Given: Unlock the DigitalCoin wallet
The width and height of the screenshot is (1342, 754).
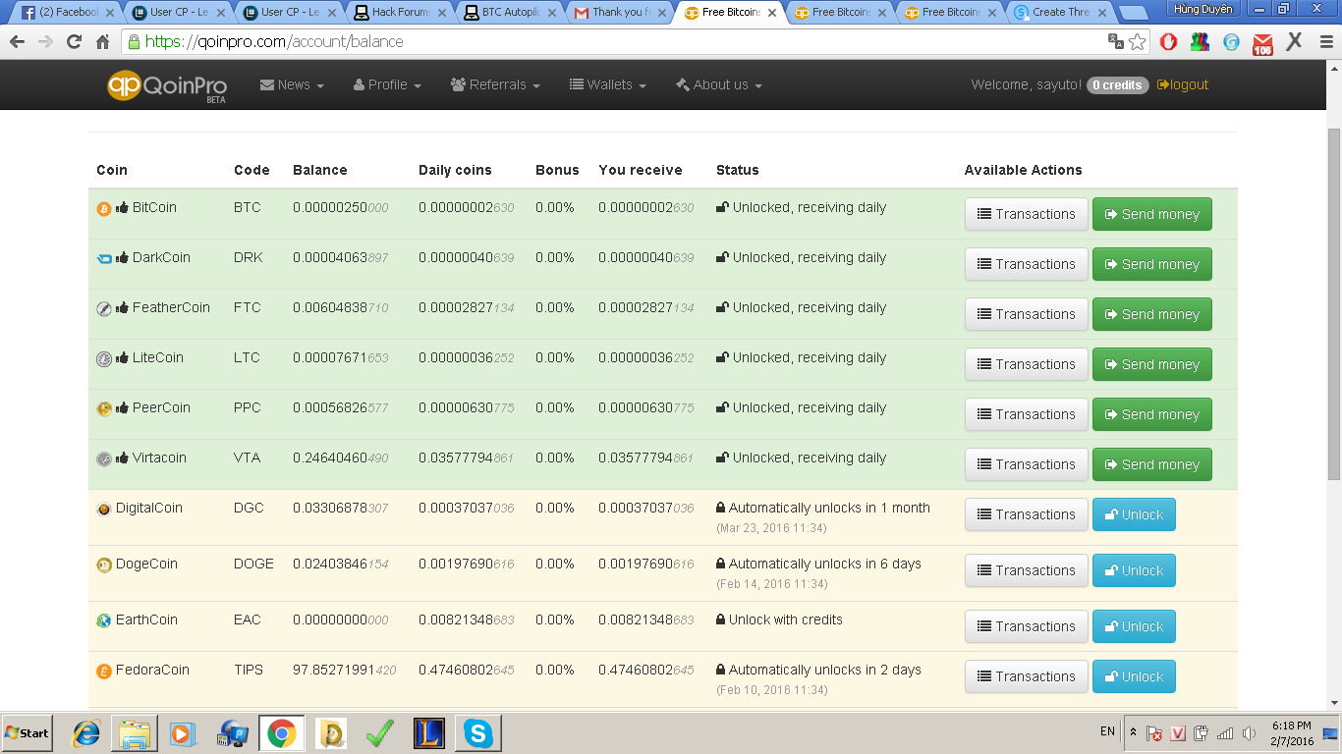Looking at the screenshot, I should [1134, 514].
